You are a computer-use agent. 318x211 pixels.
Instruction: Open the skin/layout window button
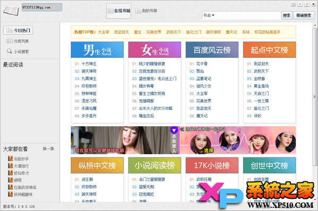[x=293, y=4]
